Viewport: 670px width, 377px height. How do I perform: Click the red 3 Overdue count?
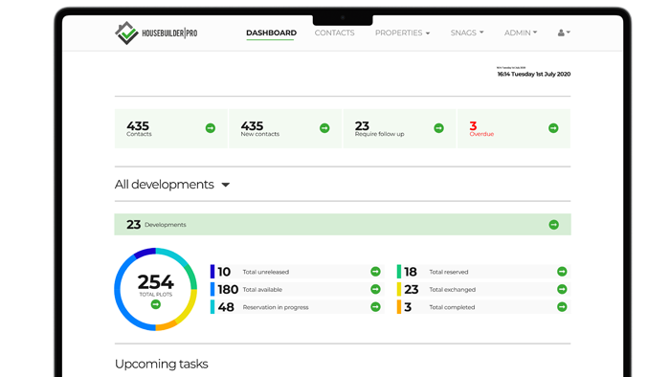473,126
